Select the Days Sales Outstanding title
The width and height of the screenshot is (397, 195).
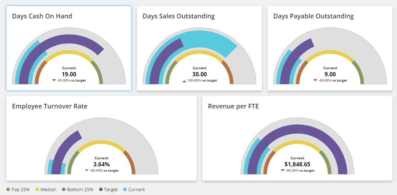tap(179, 16)
